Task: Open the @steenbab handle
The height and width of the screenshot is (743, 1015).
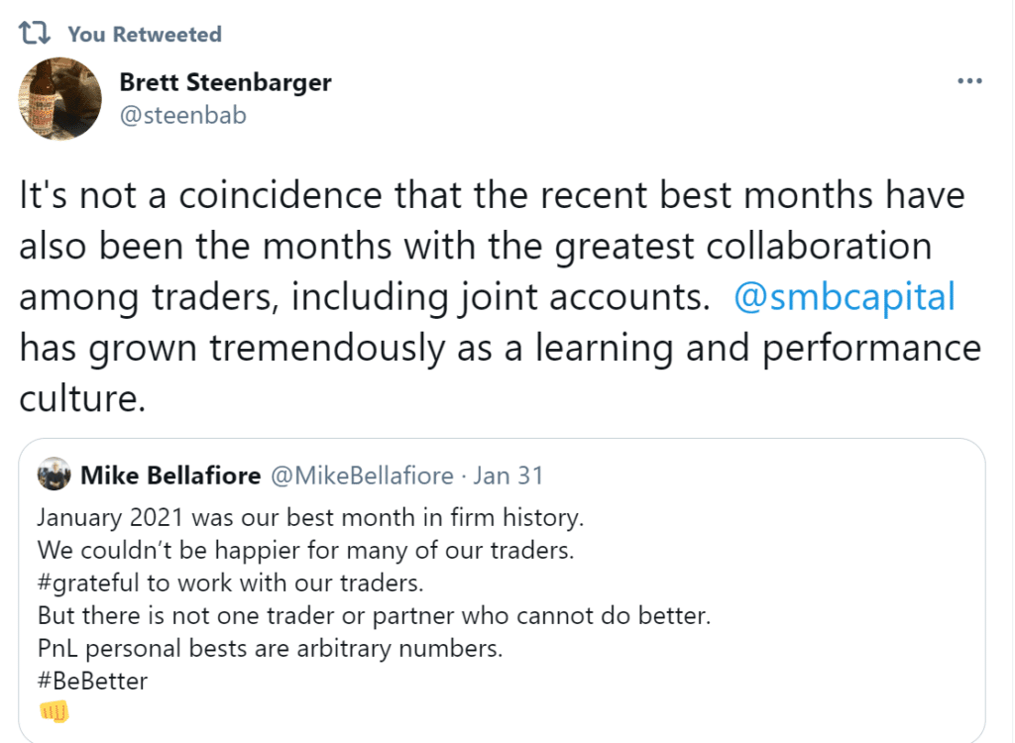Action: tap(183, 115)
